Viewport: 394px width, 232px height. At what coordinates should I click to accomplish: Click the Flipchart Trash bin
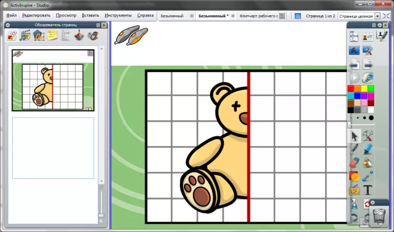coord(378,215)
